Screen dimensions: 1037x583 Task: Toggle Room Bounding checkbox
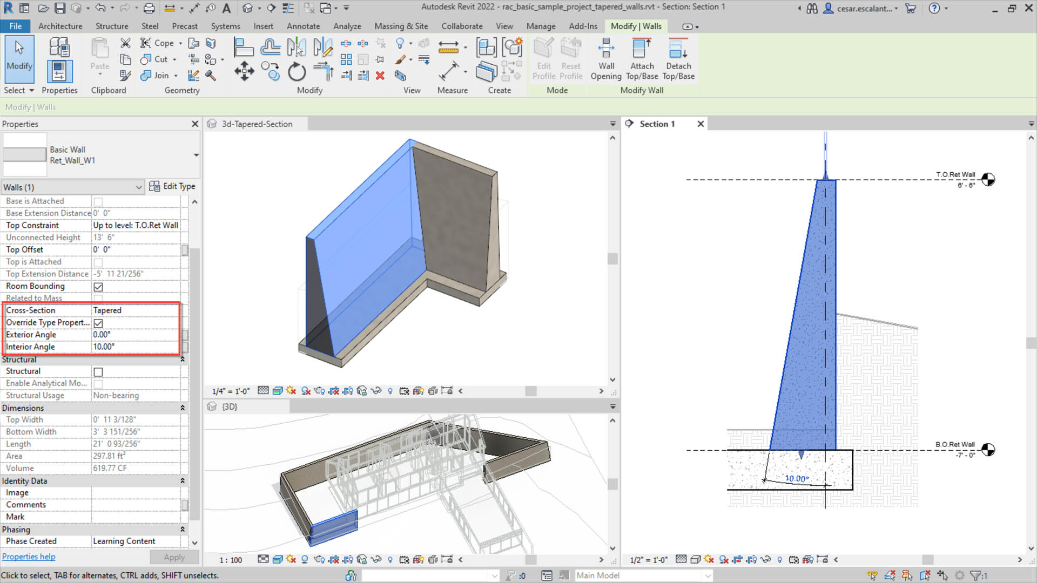click(98, 286)
